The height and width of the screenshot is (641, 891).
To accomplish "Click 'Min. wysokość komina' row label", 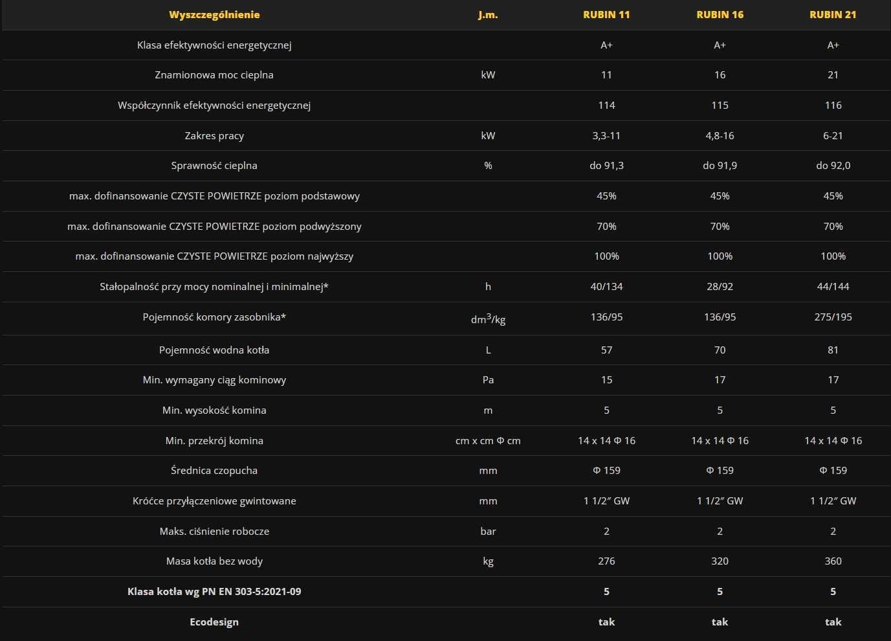I will pos(214,410).
